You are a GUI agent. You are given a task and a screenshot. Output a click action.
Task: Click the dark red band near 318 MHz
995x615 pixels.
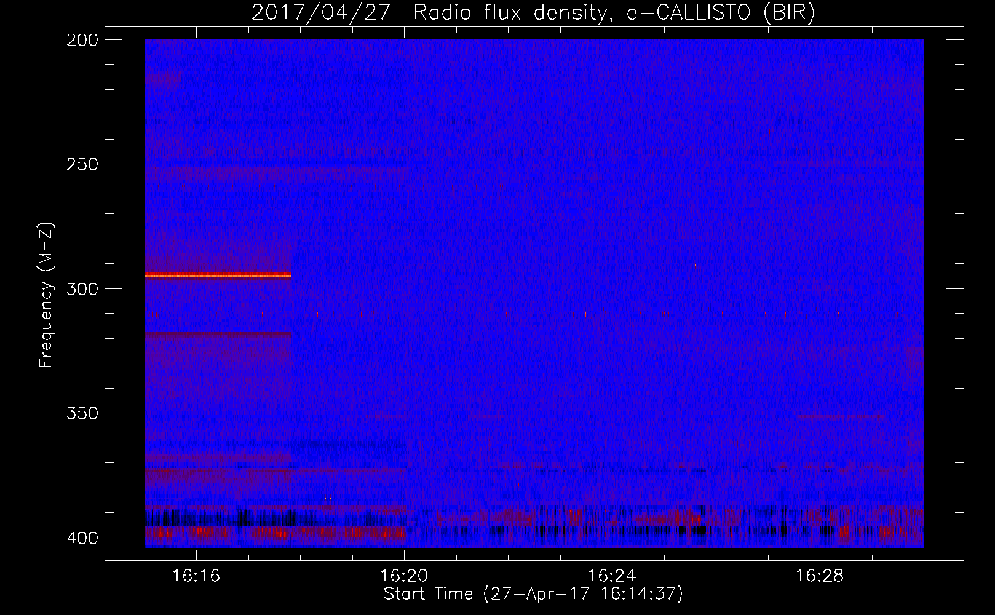click(x=218, y=335)
